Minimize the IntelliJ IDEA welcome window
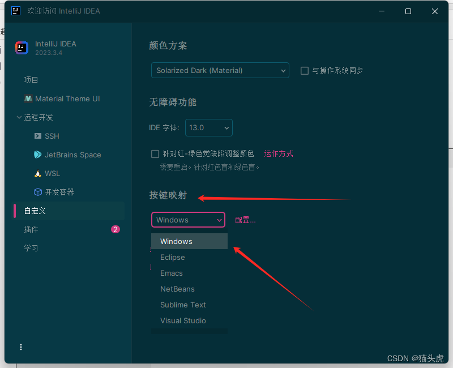 (x=382, y=11)
